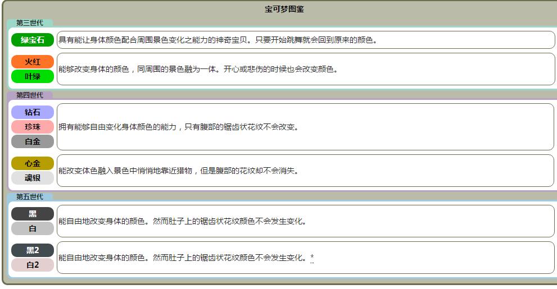
Task: Click the 黑2/白2 description text
Action: coord(182,258)
